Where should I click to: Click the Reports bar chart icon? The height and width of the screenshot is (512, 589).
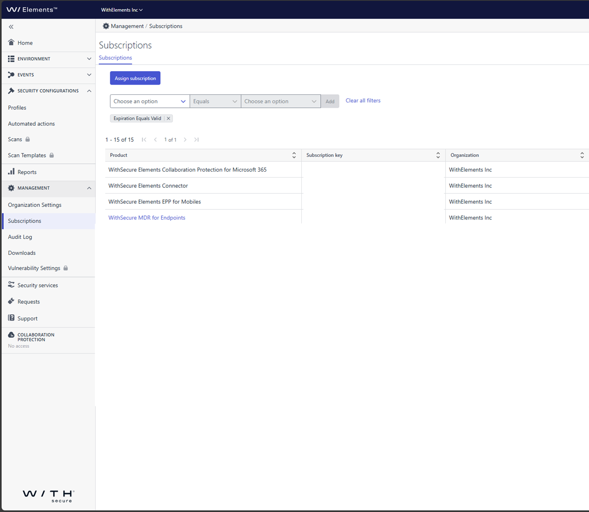click(x=11, y=172)
